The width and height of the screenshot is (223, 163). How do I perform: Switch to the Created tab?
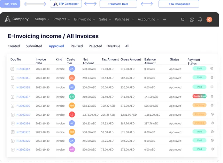[x=14, y=46]
